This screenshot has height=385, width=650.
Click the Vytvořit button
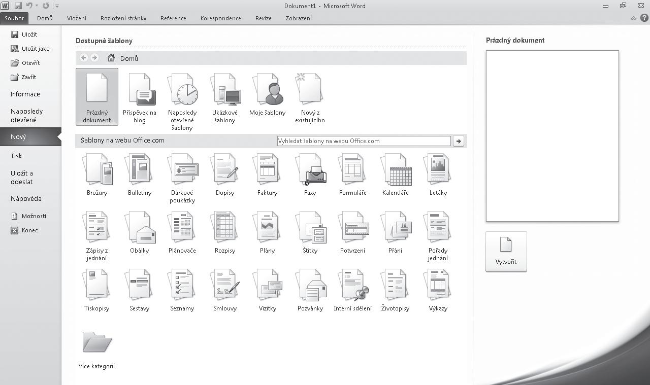pyautogui.click(x=506, y=252)
